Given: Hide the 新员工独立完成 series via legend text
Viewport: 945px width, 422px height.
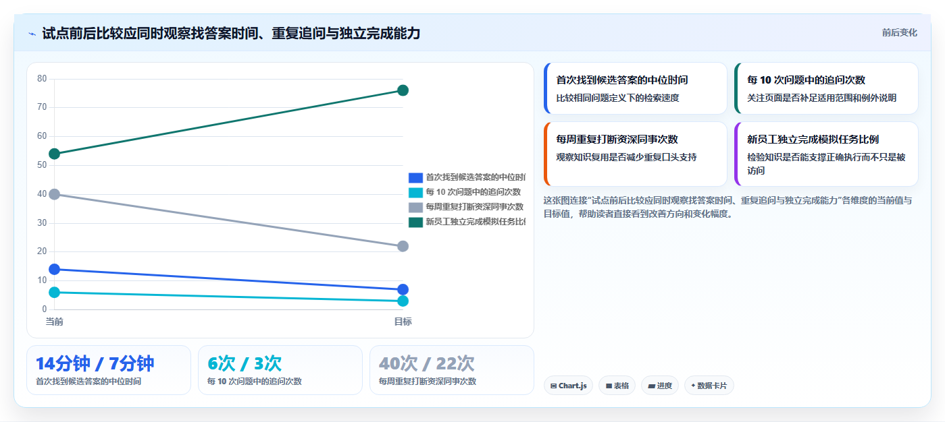Looking at the screenshot, I should pos(476,222).
